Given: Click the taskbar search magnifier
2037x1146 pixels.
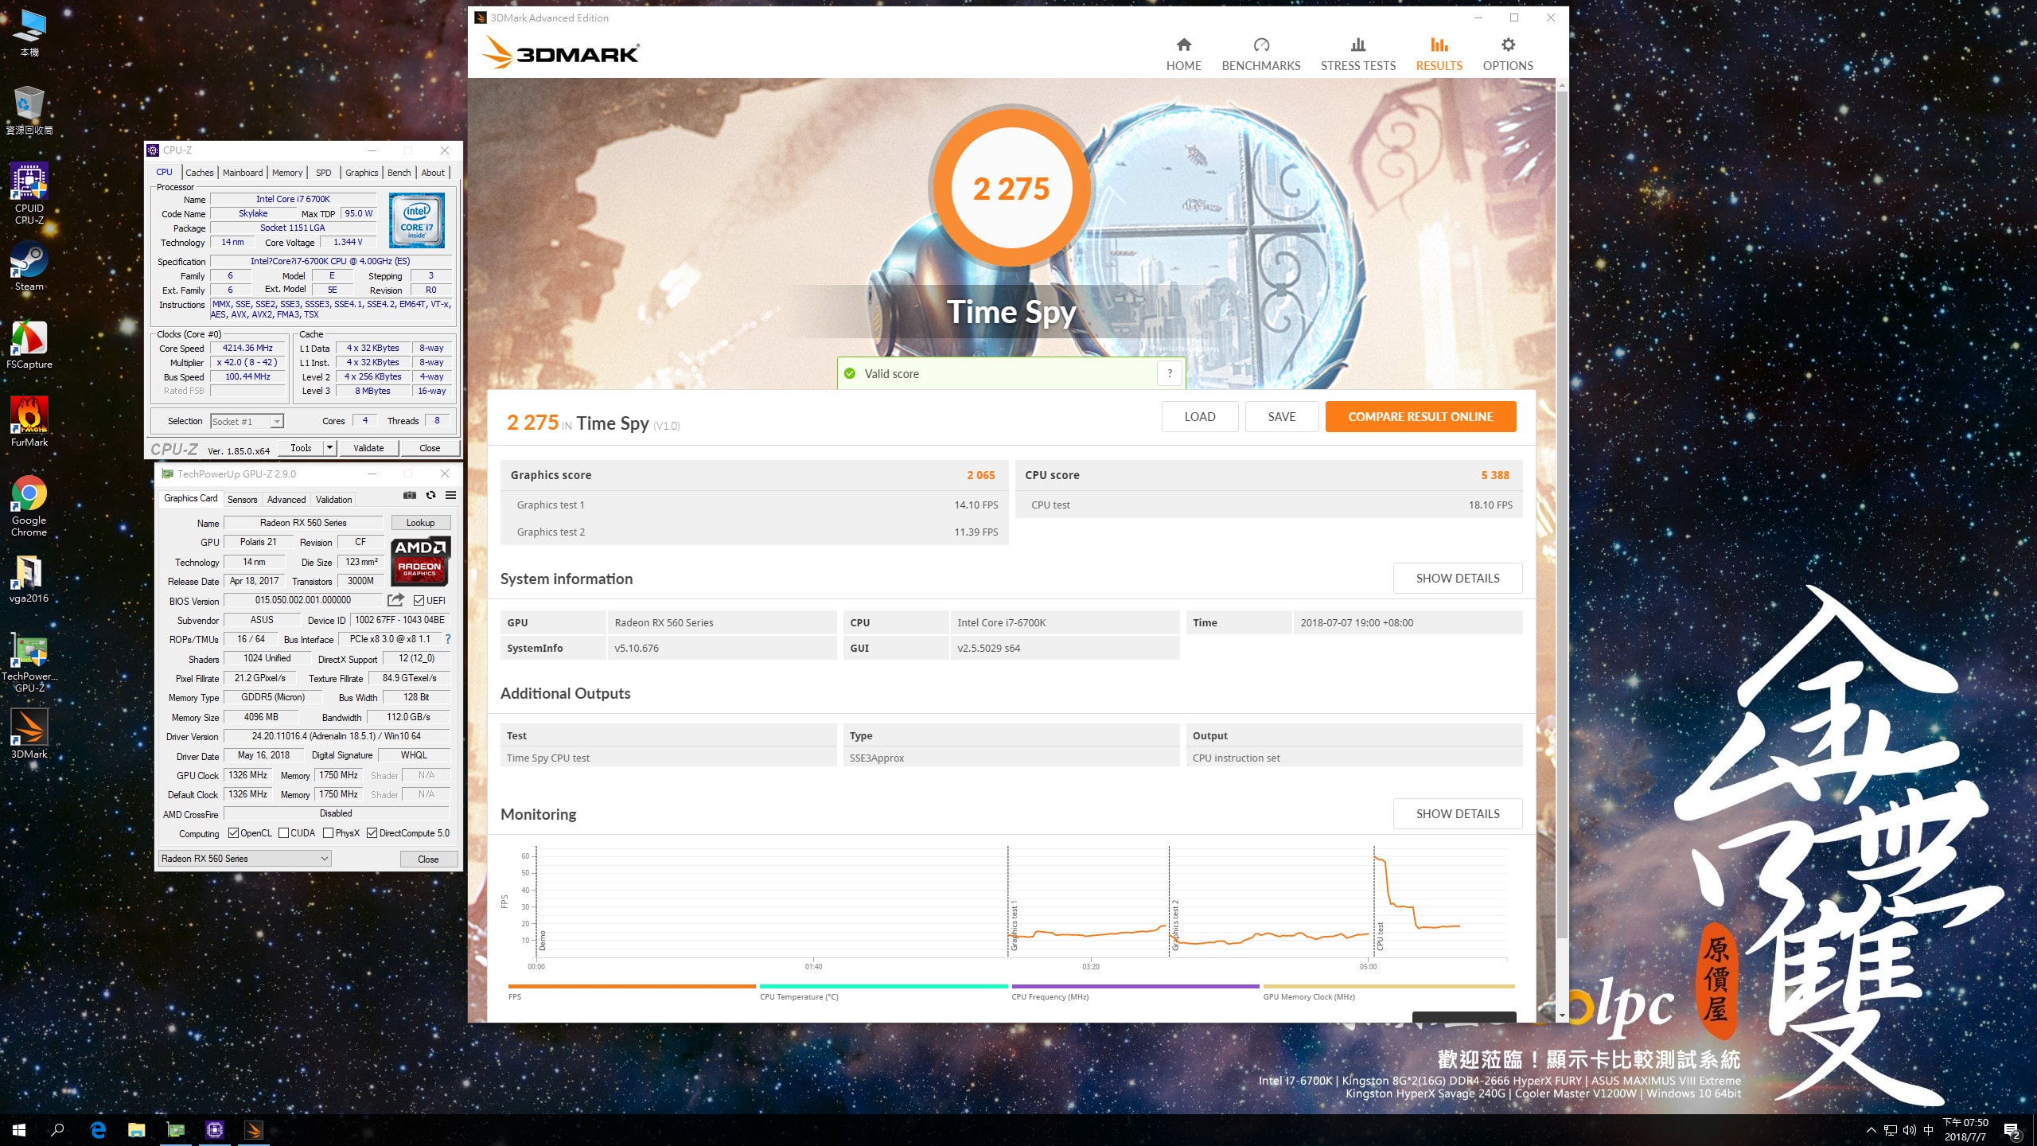Looking at the screenshot, I should click(57, 1130).
